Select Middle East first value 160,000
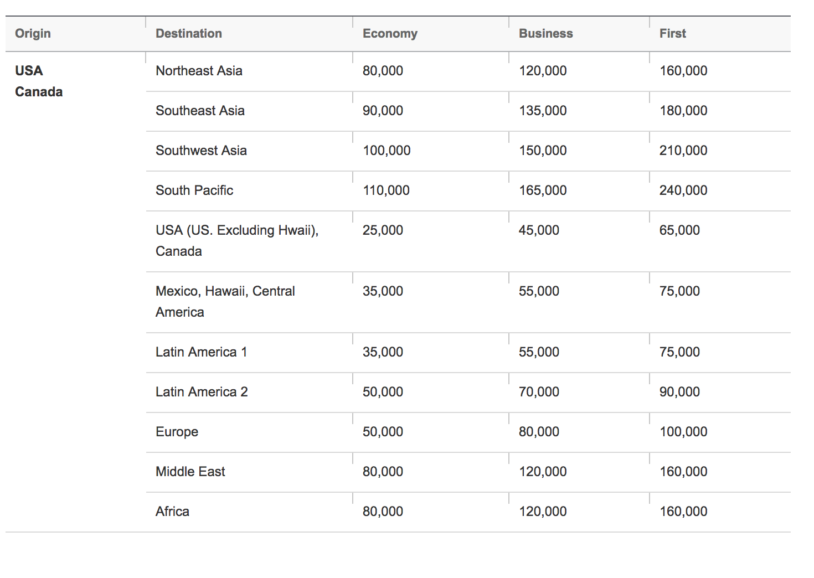This screenshot has width=814, height=578. pos(683,472)
